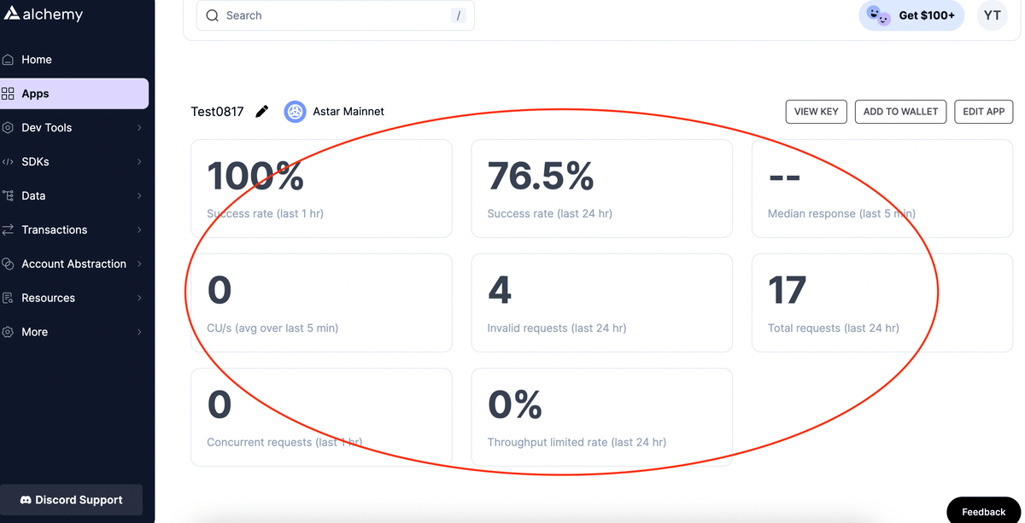Click Concurrent requests (last 1 hr) label
Image resolution: width=1025 pixels, height=523 pixels.
[x=284, y=442]
